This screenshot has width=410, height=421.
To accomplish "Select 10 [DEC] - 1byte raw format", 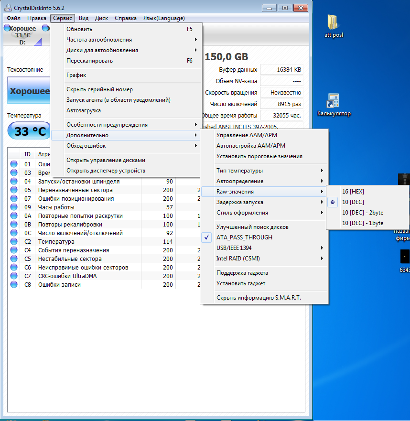I will click(x=362, y=223).
